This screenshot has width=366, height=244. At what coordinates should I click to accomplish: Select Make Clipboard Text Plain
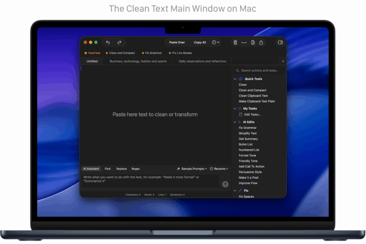pyautogui.click(x=257, y=102)
